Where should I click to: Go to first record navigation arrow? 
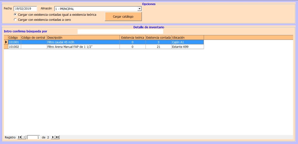20,137
